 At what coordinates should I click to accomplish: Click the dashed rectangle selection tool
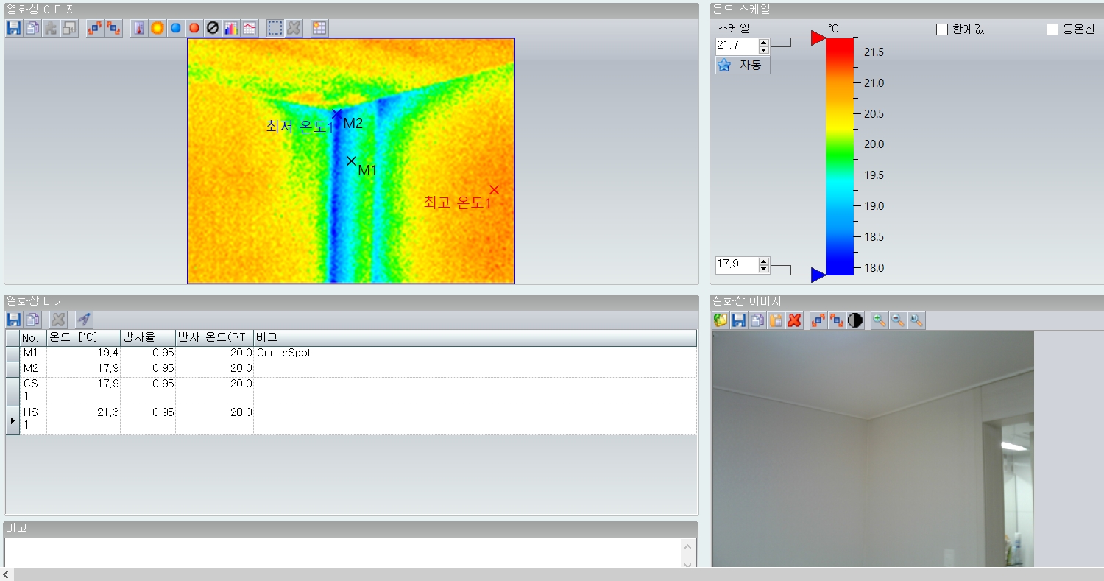click(275, 28)
